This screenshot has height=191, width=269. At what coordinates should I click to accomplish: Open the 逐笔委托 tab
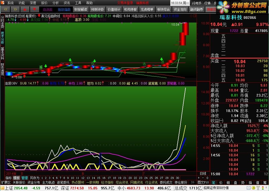click(x=63, y=182)
